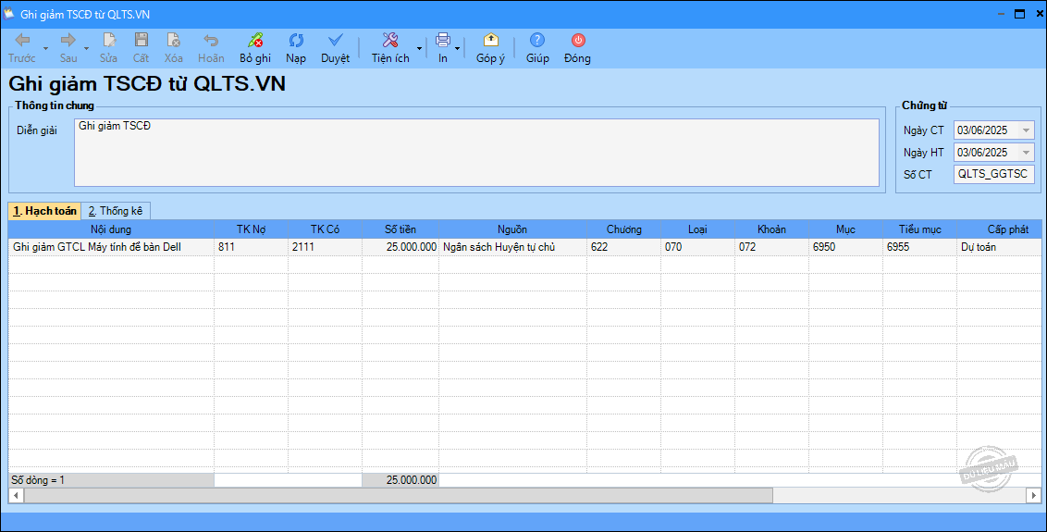Open the Ngày HT date dropdown

1027,153
